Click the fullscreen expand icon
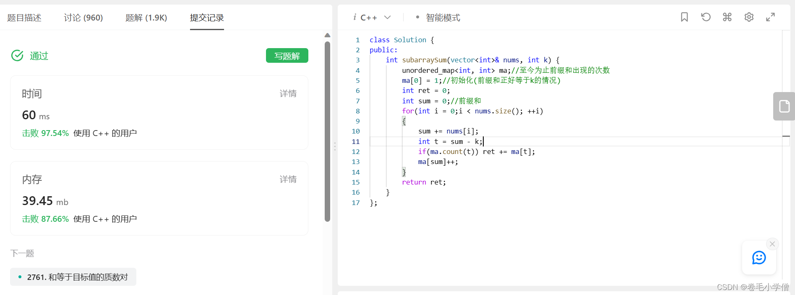The height and width of the screenshot is (295, 795). (770, 17)
